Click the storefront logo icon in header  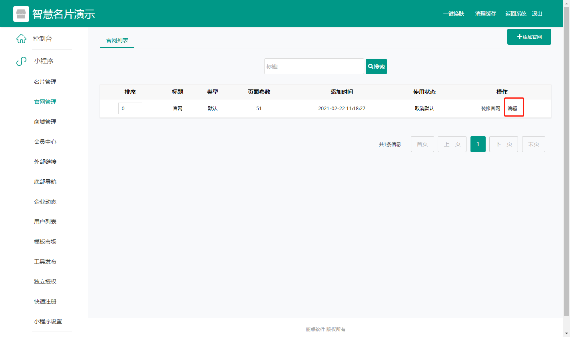pos(21,14)
